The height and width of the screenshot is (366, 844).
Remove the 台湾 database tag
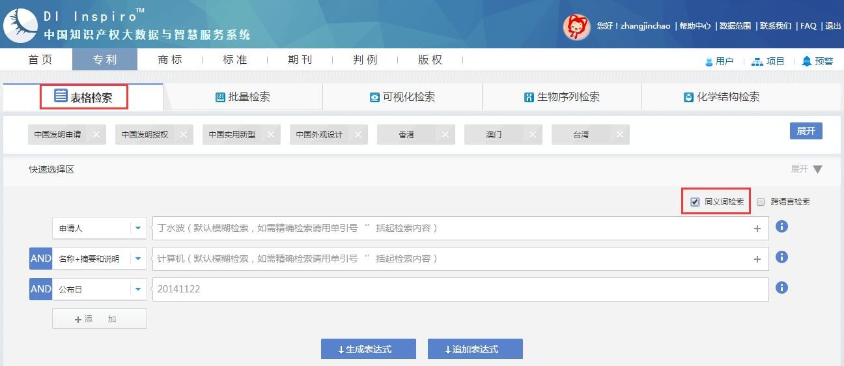point(619,135)
